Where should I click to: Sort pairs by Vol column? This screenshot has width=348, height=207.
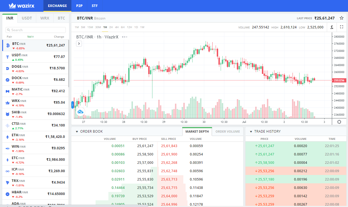point(31,37)
